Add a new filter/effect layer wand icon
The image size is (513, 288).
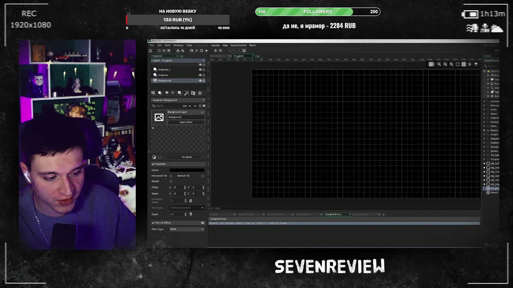[x=186, y=93]
